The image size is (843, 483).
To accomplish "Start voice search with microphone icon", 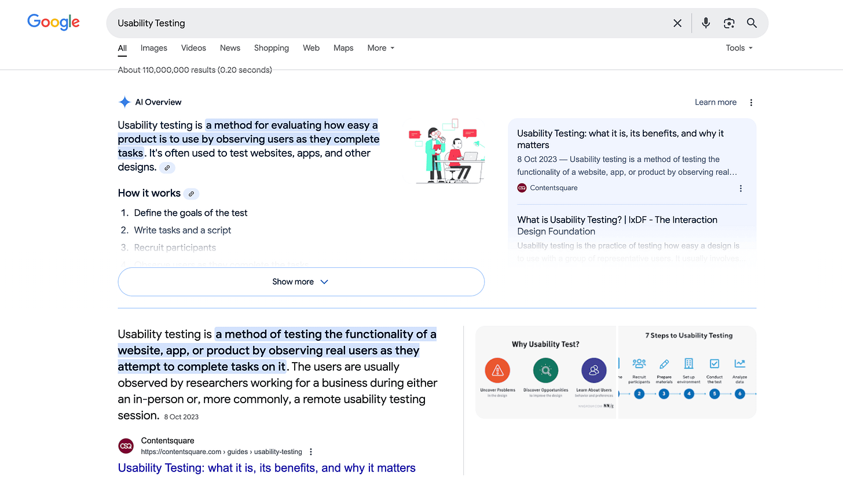I will (x=706, y=23).
